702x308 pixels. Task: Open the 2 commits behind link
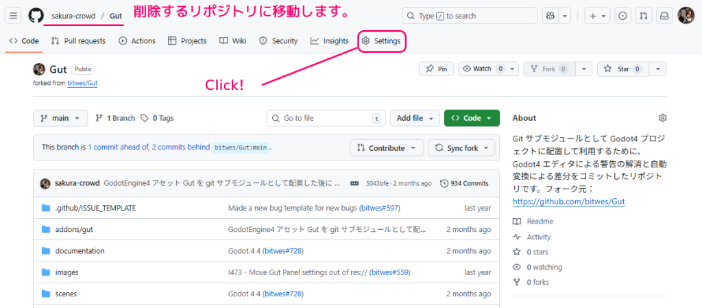[x=181, y=147]
